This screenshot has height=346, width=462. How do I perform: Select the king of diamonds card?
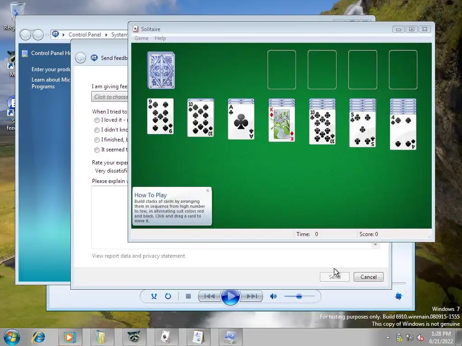pyautogui.click(x=282, y=124)
